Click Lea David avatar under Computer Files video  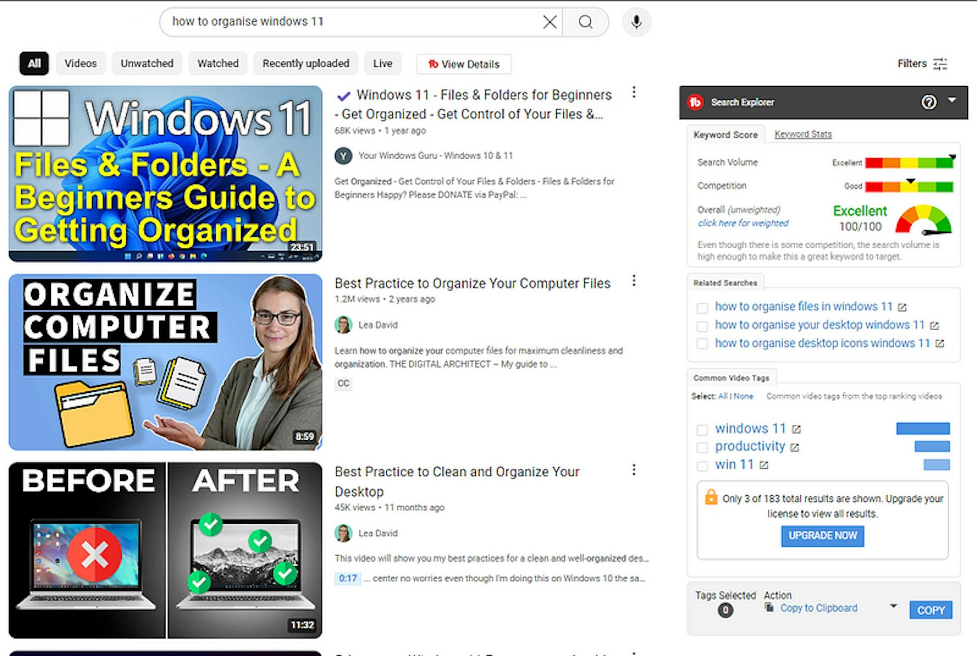coord(343,325)
